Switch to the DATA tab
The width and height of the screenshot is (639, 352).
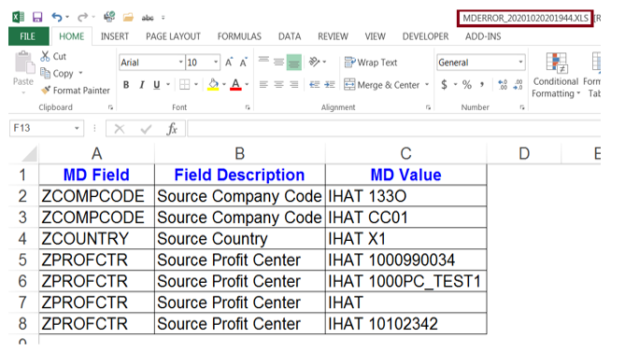[x=290, y=36]
